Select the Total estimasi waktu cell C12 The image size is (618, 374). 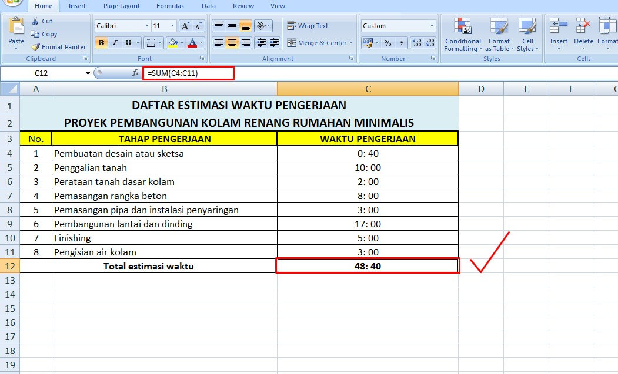(367, 265)
